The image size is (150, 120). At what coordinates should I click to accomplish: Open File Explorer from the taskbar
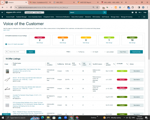click(x=48, y=118)
